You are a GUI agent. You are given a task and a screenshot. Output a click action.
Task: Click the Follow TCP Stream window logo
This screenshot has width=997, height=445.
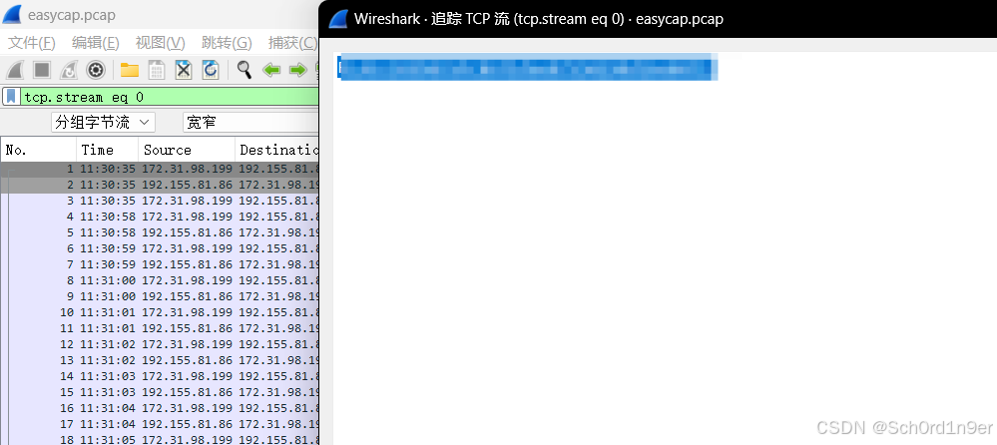(337, 19)
